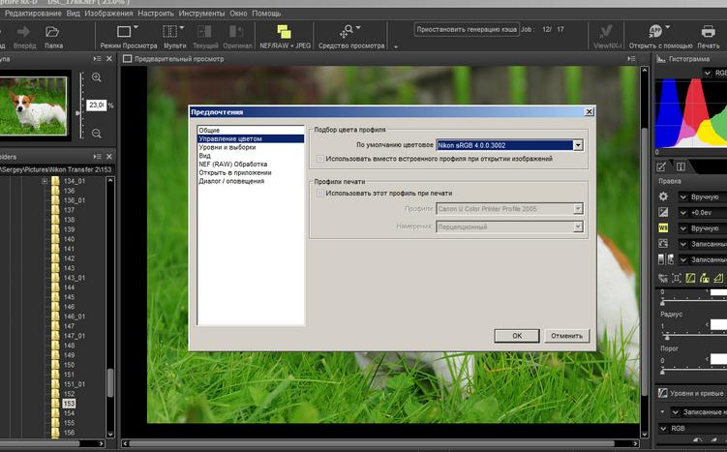Select exposure compensation icon beside +0.0ev

pyautogui.click(x=663, y=212)
